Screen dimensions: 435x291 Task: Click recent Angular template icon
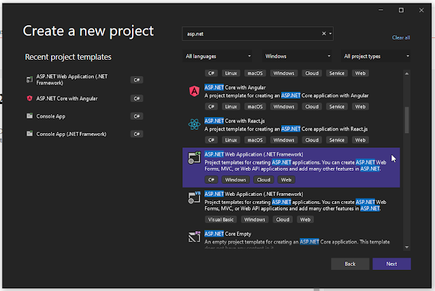click(x=29, y=98)
